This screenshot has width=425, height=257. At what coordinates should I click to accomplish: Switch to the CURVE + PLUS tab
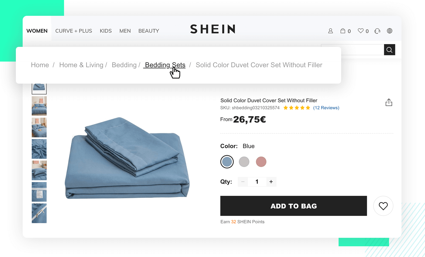(74, 31)
